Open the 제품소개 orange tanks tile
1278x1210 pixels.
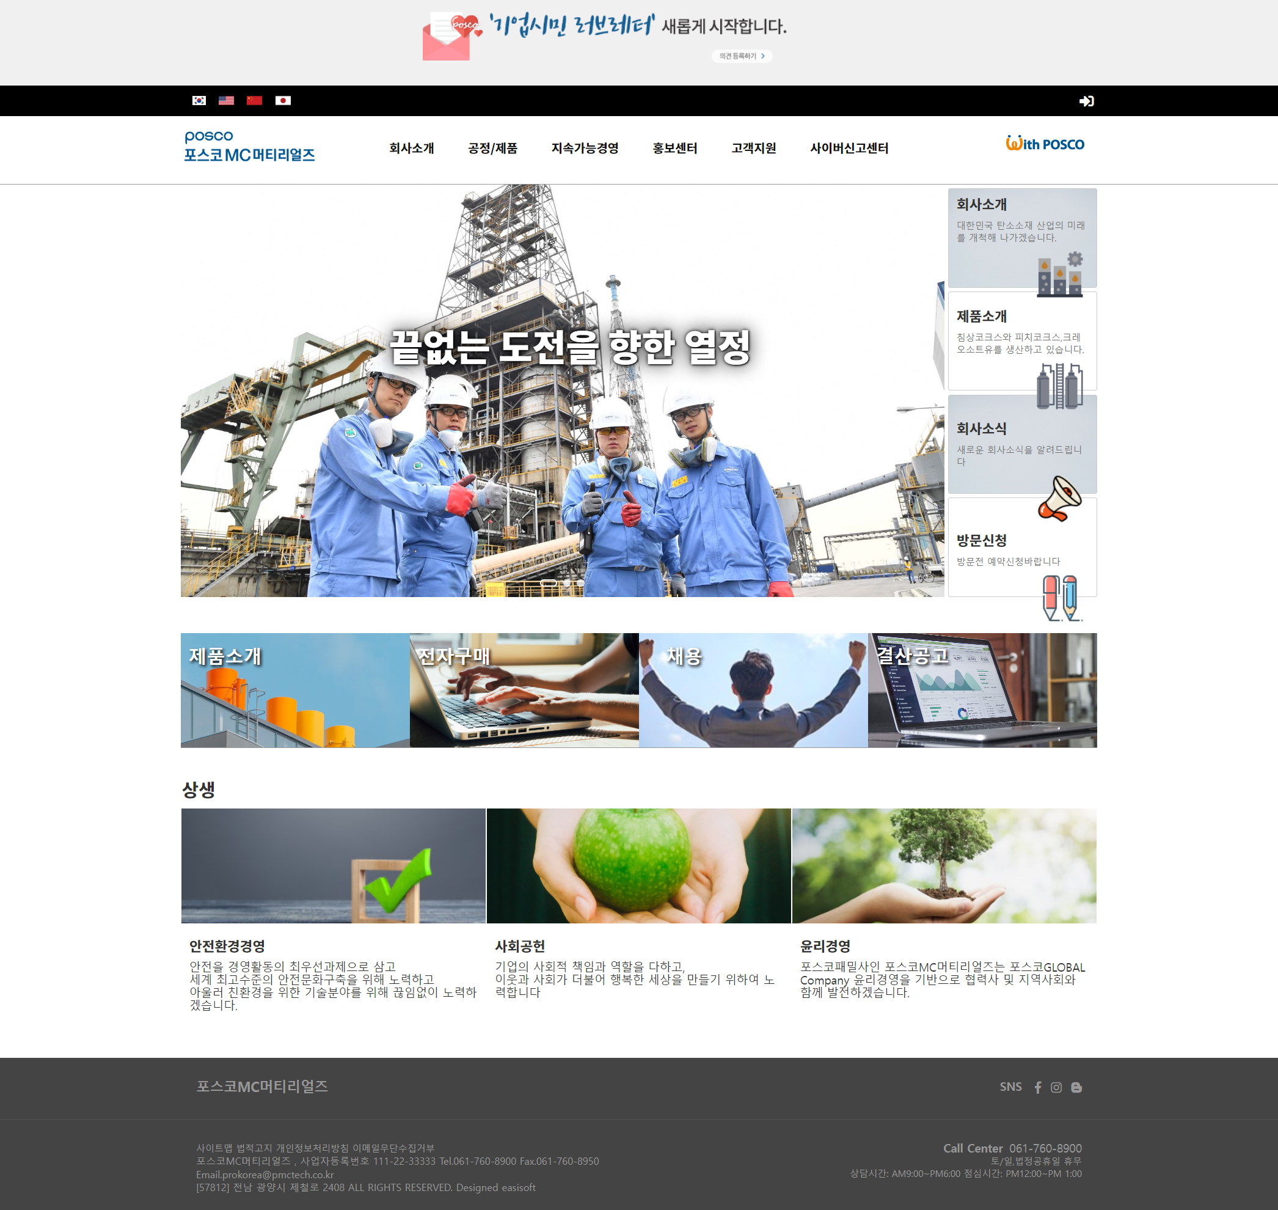(295, 690)
